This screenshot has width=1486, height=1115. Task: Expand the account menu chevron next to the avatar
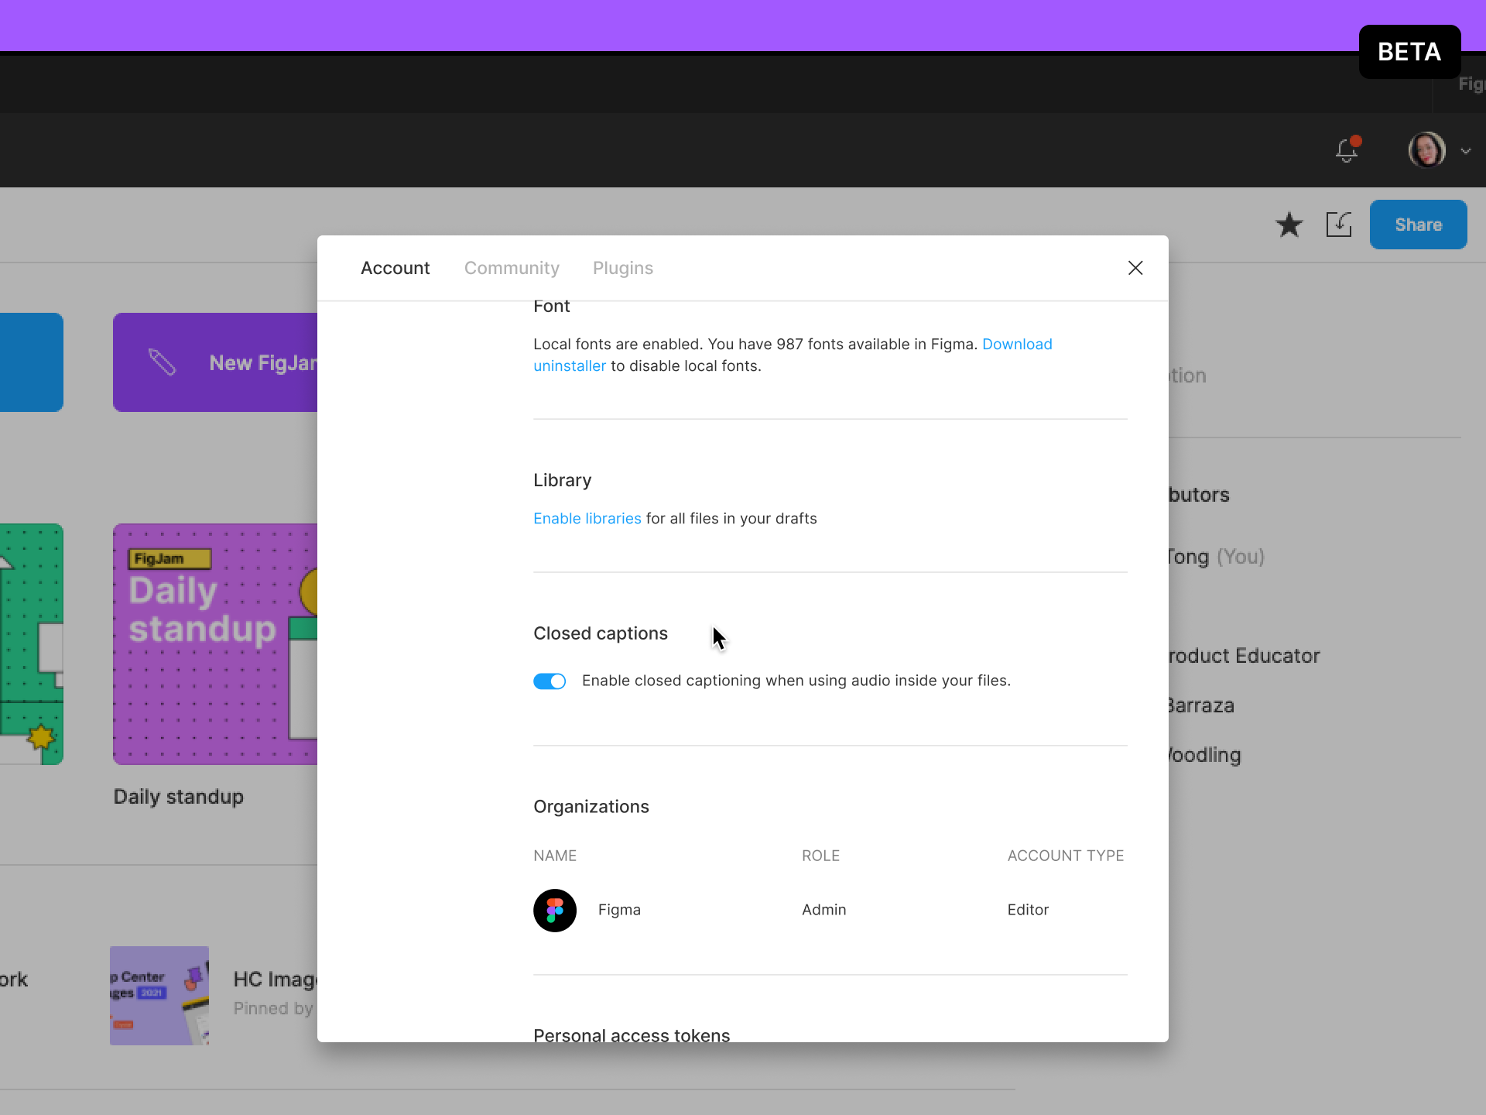coord(1466,150)
